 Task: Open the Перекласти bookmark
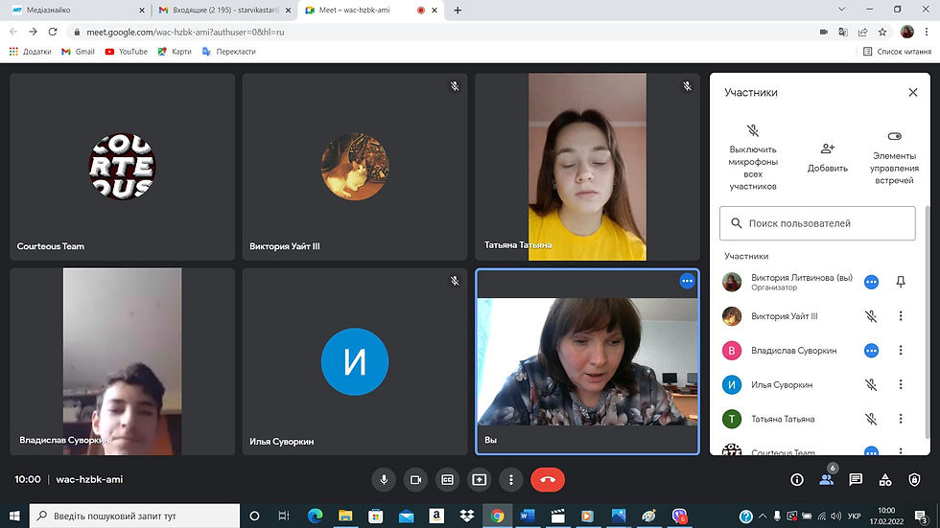229,52
